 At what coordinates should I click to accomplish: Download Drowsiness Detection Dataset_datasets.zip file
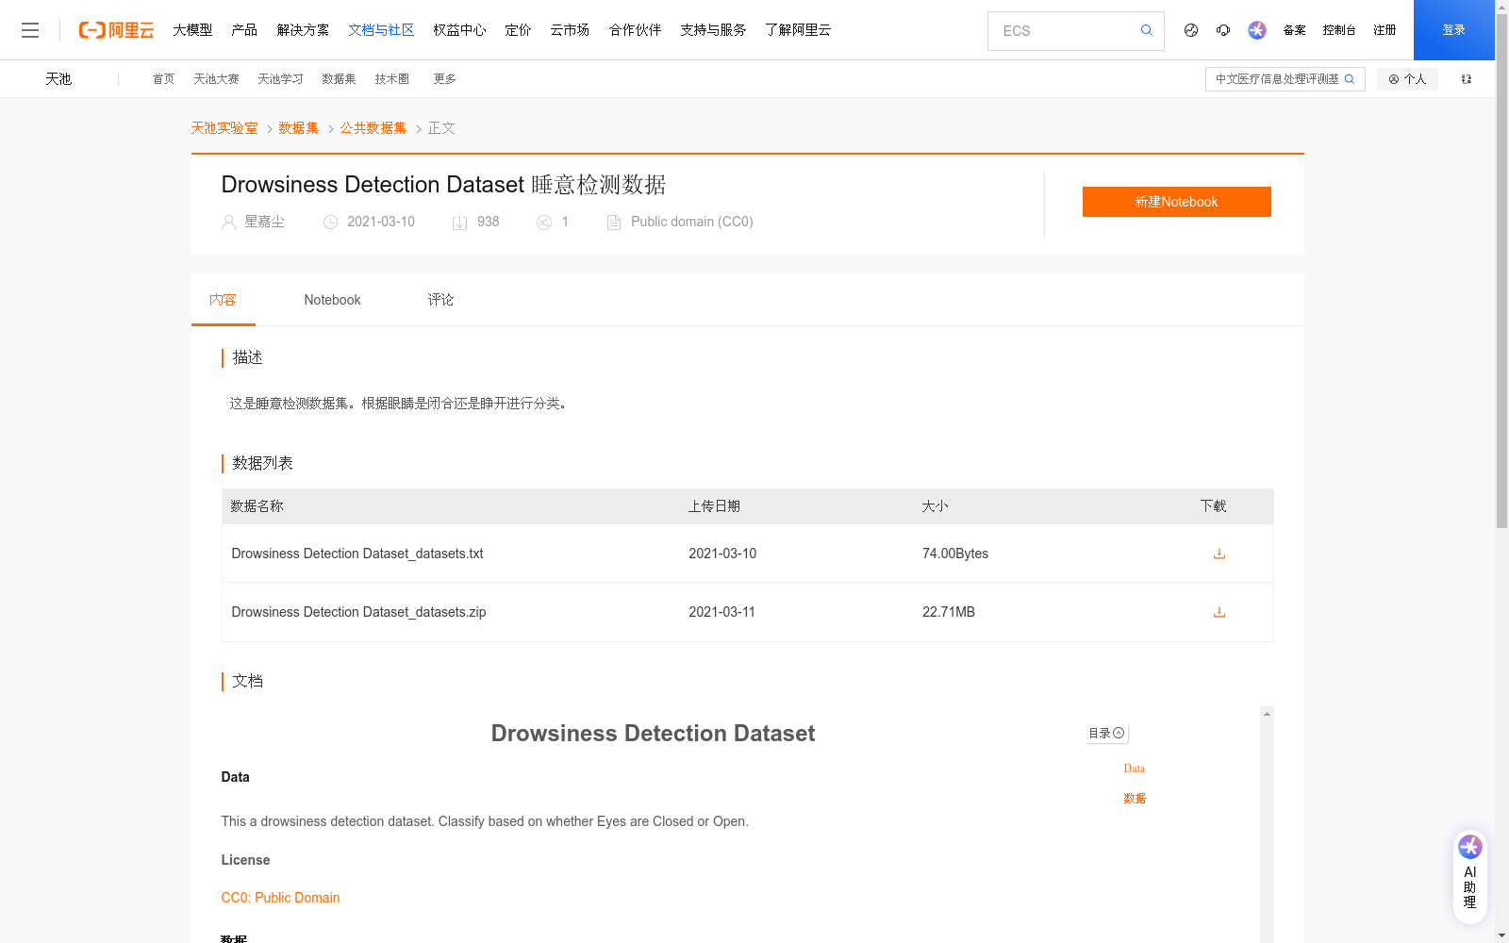pyautogui.click(x=1219, y=612)
